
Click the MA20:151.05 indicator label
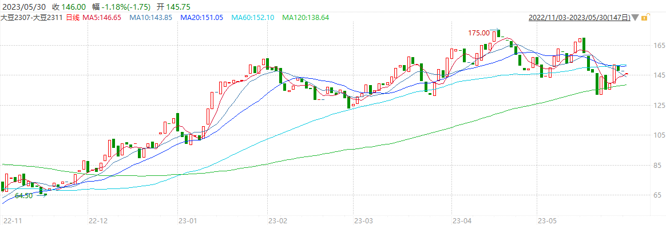coord(202,18)
